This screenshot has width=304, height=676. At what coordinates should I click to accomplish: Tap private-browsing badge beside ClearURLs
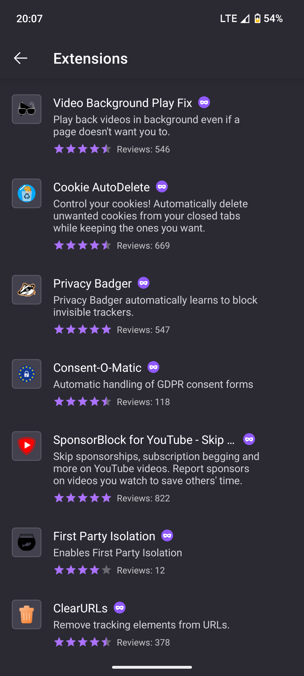tap(120, 608)
